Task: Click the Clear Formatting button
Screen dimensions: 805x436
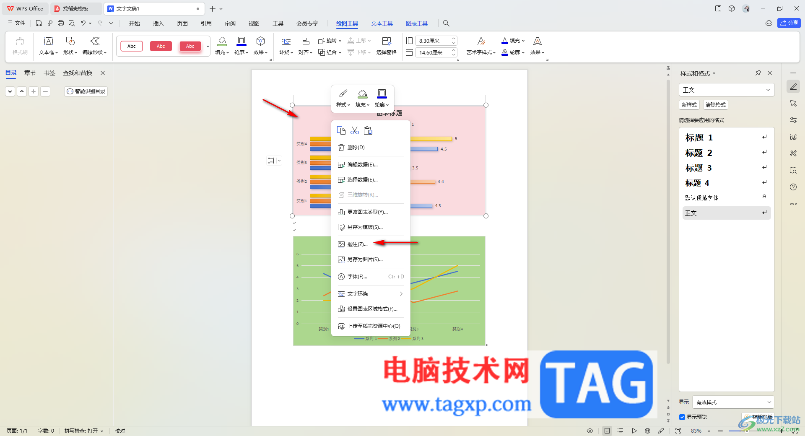Action: tap(716, 105)
